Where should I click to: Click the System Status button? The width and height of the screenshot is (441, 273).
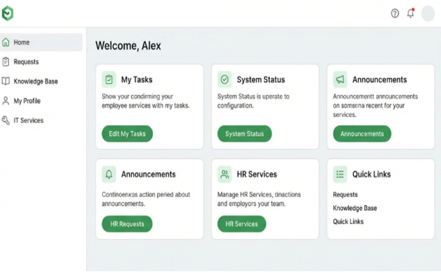244,134
